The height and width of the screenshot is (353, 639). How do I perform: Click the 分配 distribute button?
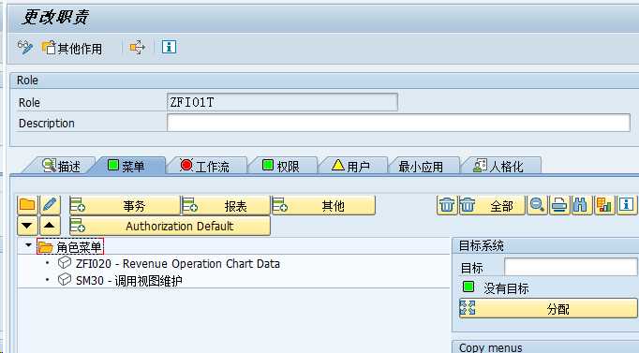tap(548, 309)
